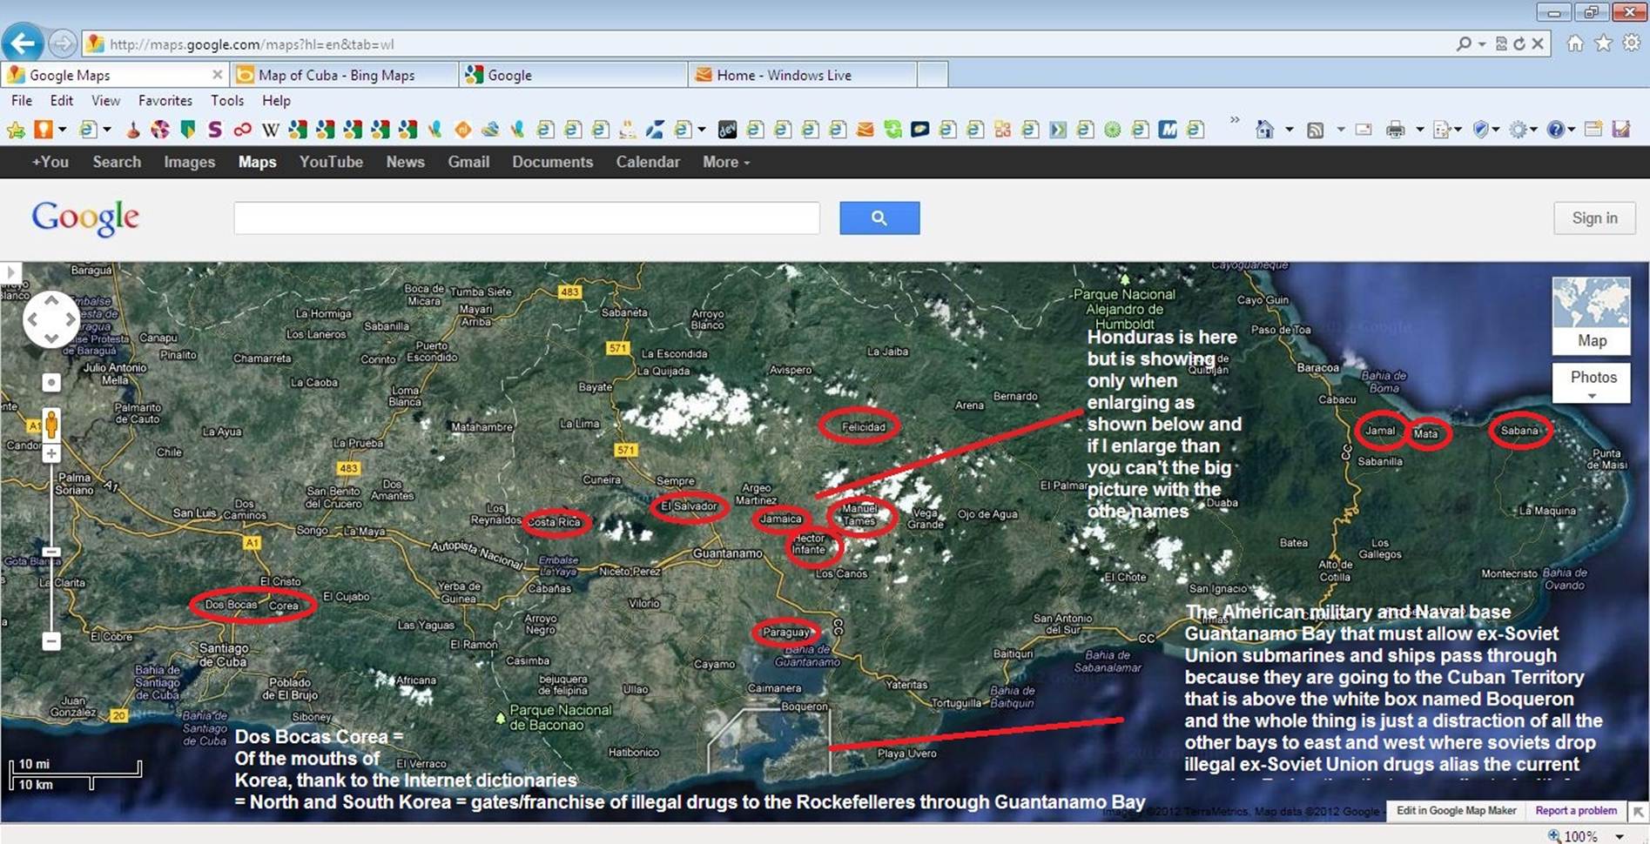Open the More dropdown in Google bar
The width and height of the screenshot is (1650, 844).
[725, 162]
